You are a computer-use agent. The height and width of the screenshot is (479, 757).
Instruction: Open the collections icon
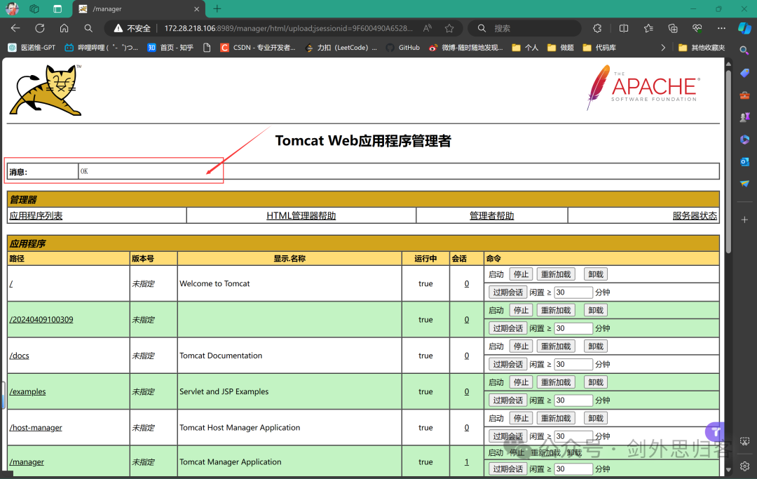(672, 28)
